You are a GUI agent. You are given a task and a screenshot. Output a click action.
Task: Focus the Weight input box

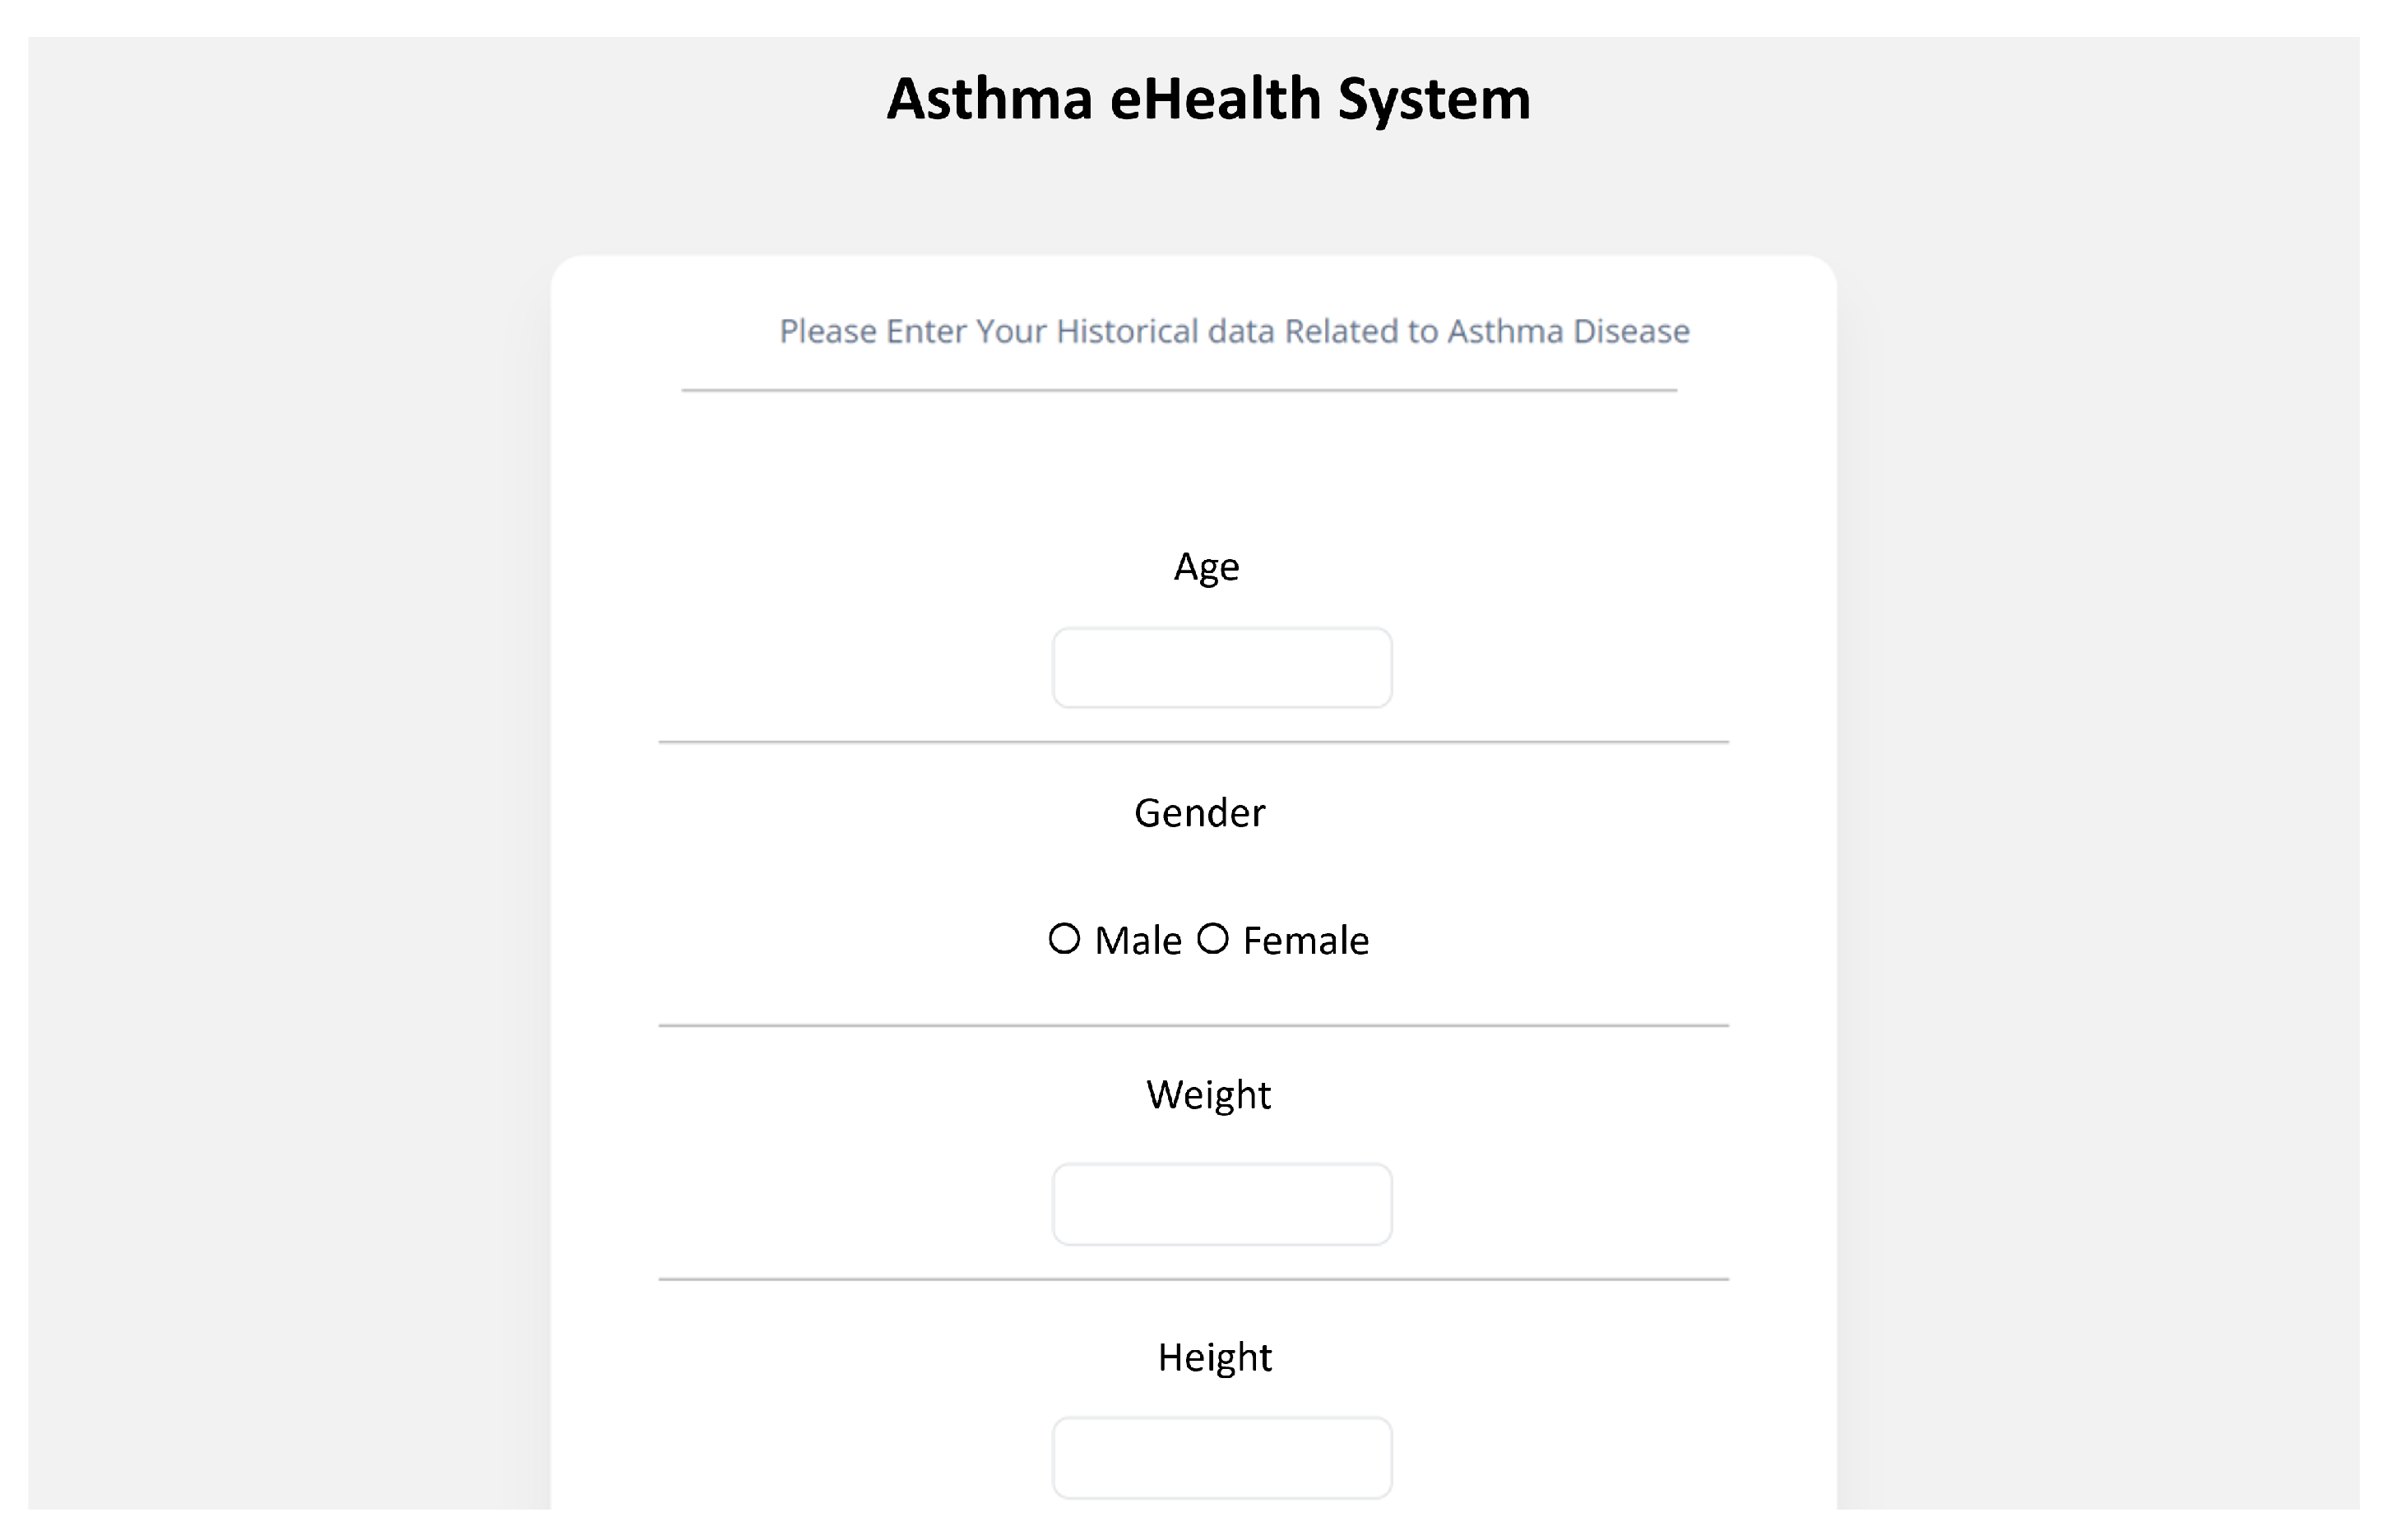pos(1221,1204)
